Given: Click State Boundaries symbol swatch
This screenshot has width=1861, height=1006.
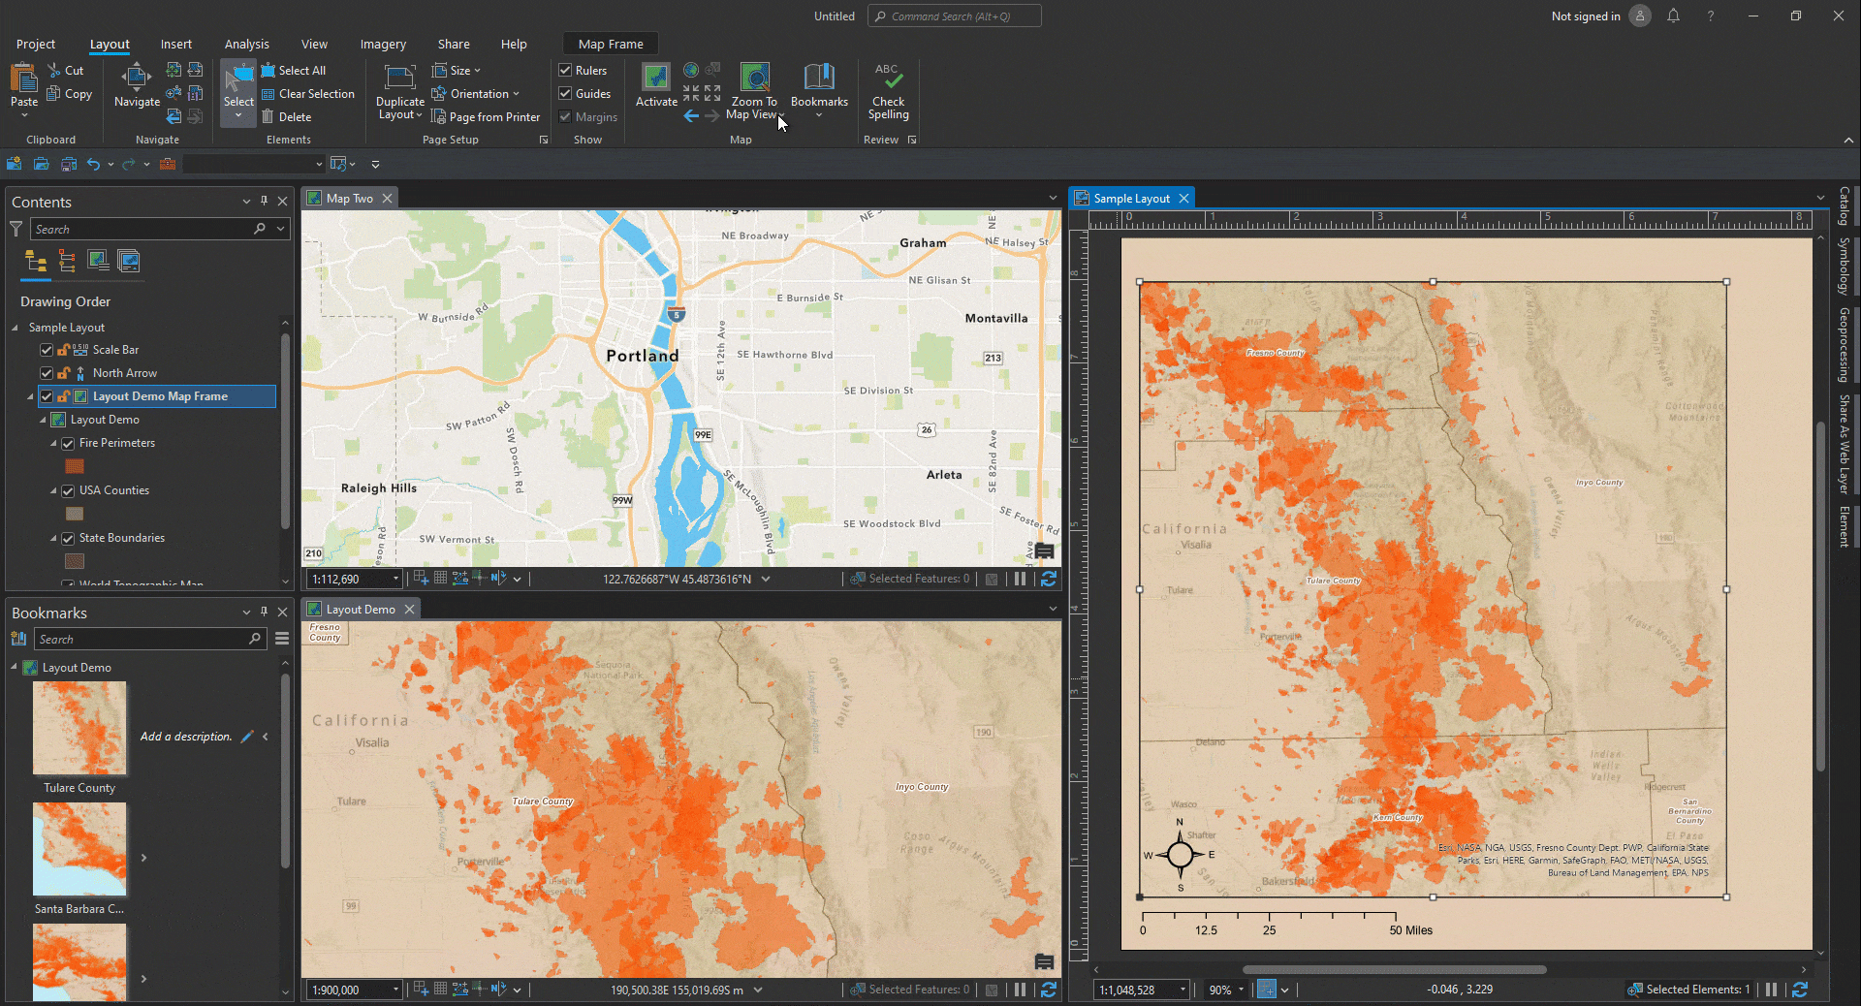Looking at the screenshot, I should [75, 561].
